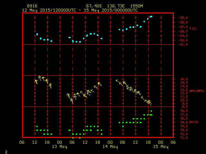Pick the 73.0 humidity axis label

[184, 130]
